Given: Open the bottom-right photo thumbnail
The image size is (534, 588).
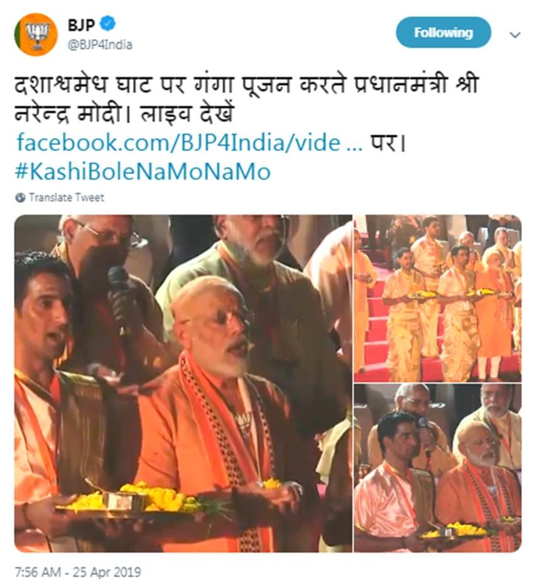Looking at the screenshot, I should (x=438, y=468).
